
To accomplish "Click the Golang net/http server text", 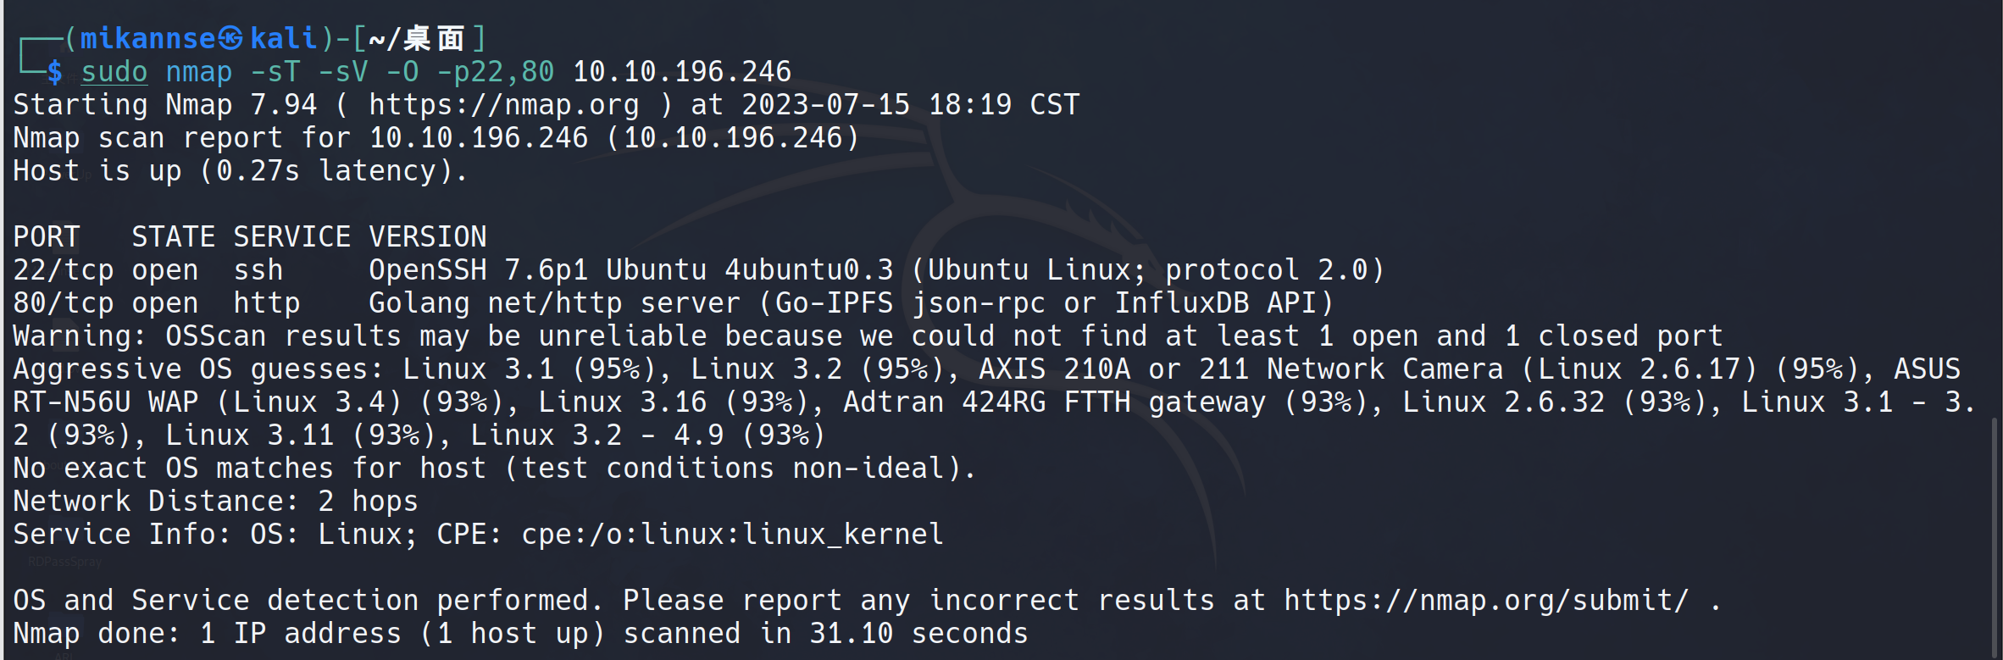I will [555, 303].
